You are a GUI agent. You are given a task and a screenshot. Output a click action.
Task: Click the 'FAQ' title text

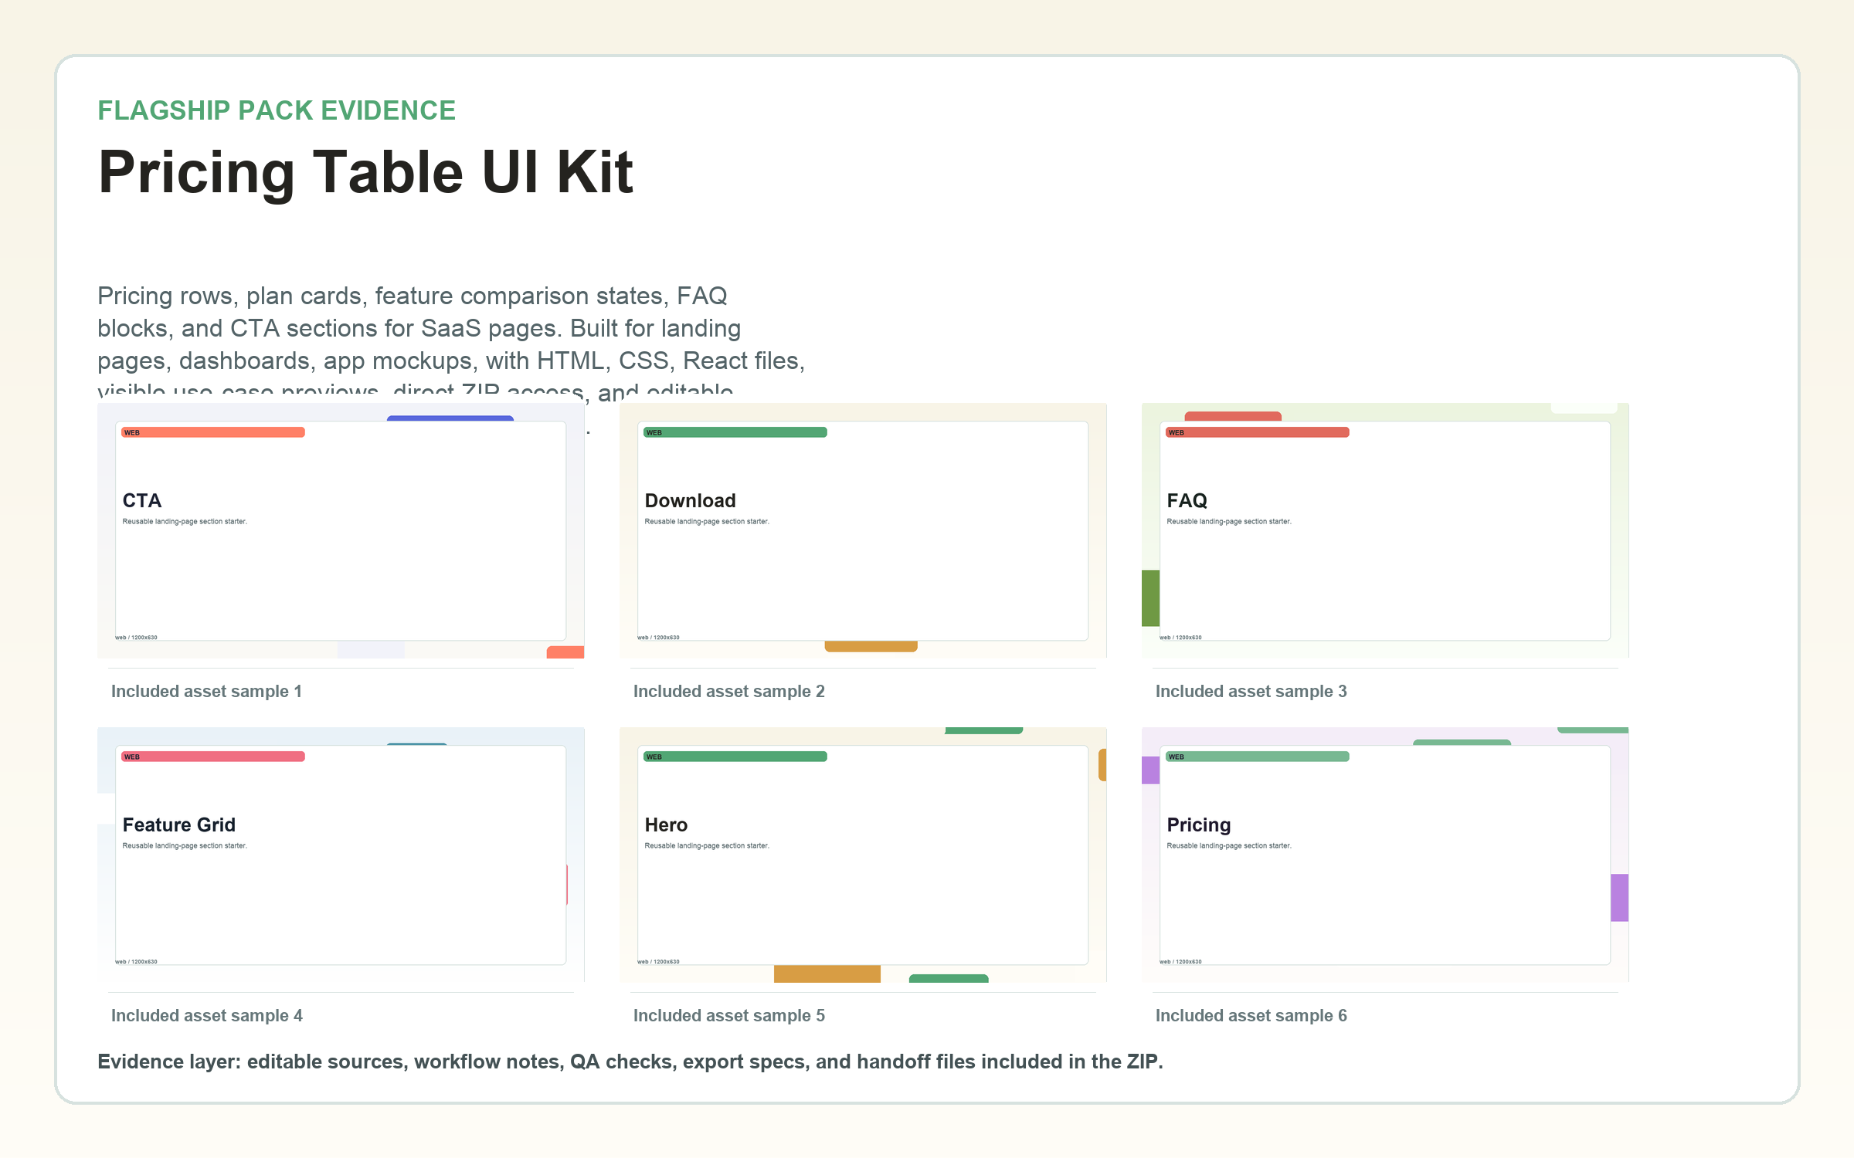(x=1187, y=501)
